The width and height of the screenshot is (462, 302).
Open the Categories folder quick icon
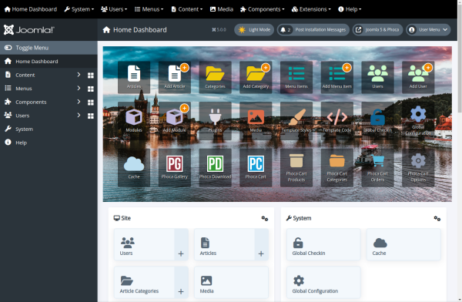pos(215,77)
